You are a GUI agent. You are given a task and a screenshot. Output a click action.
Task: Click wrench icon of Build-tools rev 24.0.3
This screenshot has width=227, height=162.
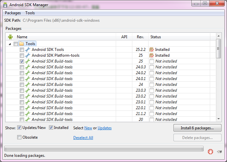28,67
